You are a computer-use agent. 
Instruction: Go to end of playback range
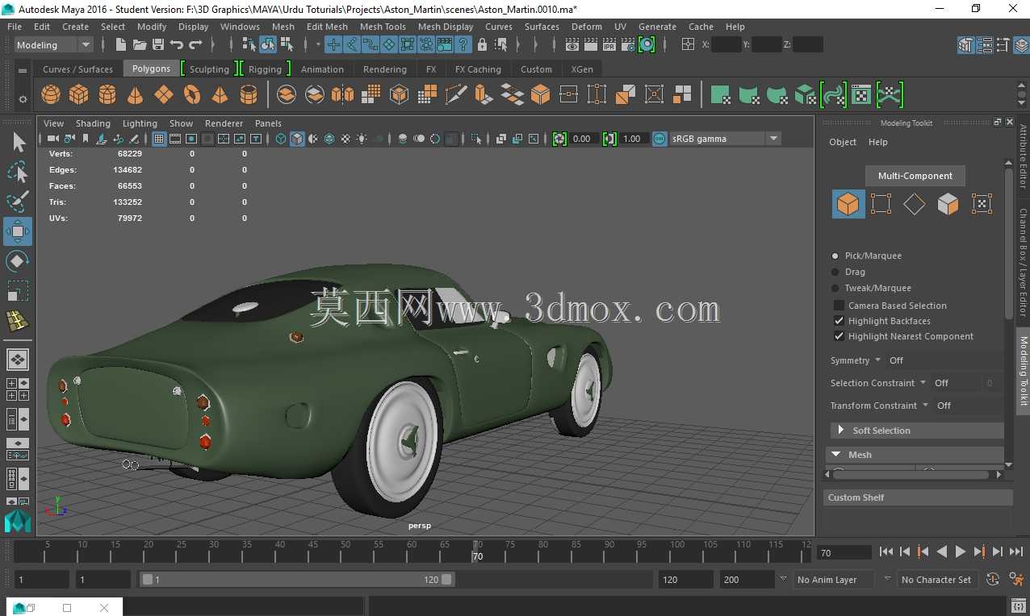[x=1016, y=551]
